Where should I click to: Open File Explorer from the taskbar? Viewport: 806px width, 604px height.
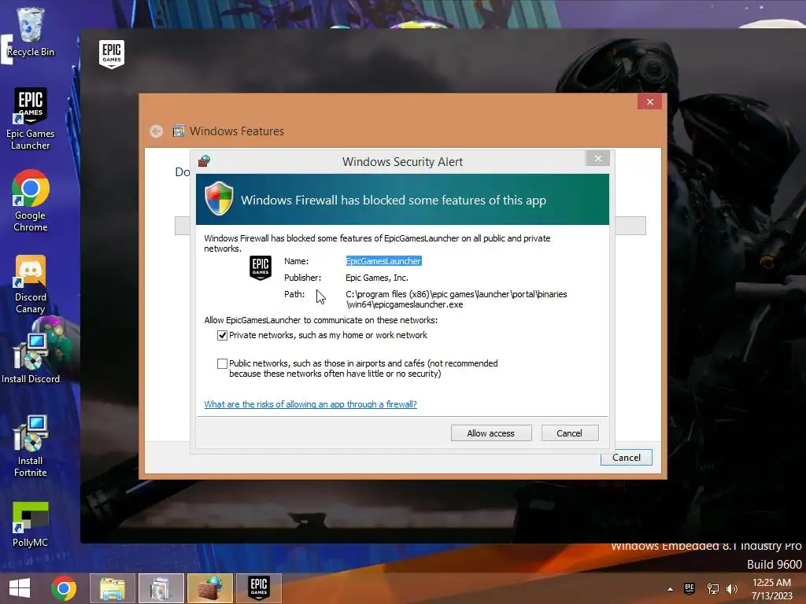click(x=113, y=588)
